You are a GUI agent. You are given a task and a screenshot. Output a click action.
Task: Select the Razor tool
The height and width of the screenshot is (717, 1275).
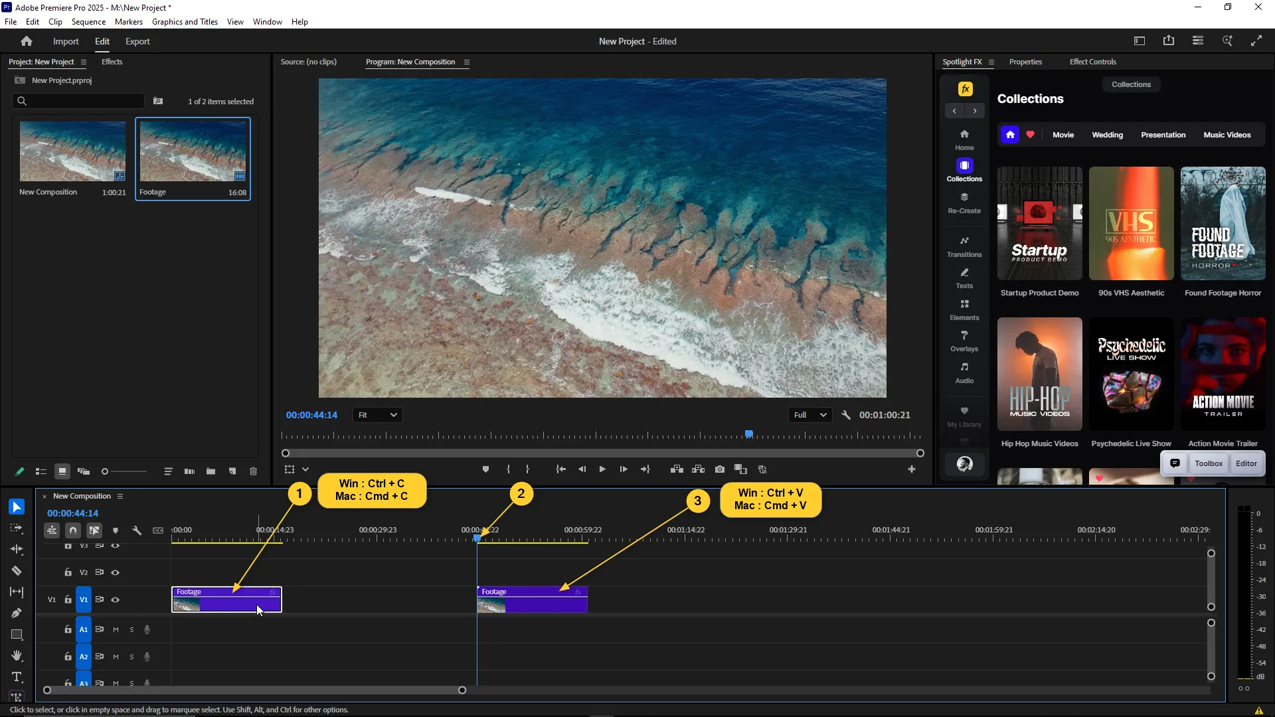(17, 571)
